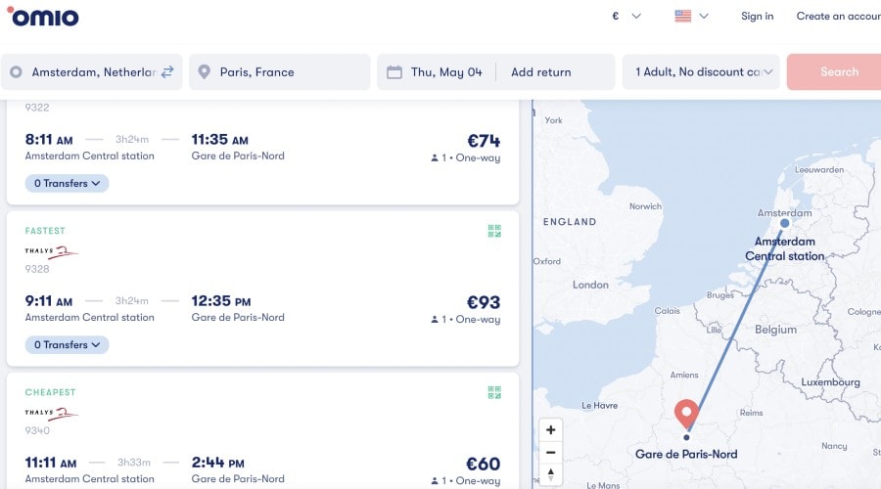Select the blue Amsterdam station map marker
This screenshot has height=489, width=881.
[x=785, y=223]
